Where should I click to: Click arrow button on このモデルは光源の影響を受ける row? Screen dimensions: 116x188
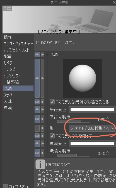click(42, 102)
